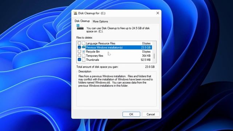Switch to the More Options tab

[100, 21]
